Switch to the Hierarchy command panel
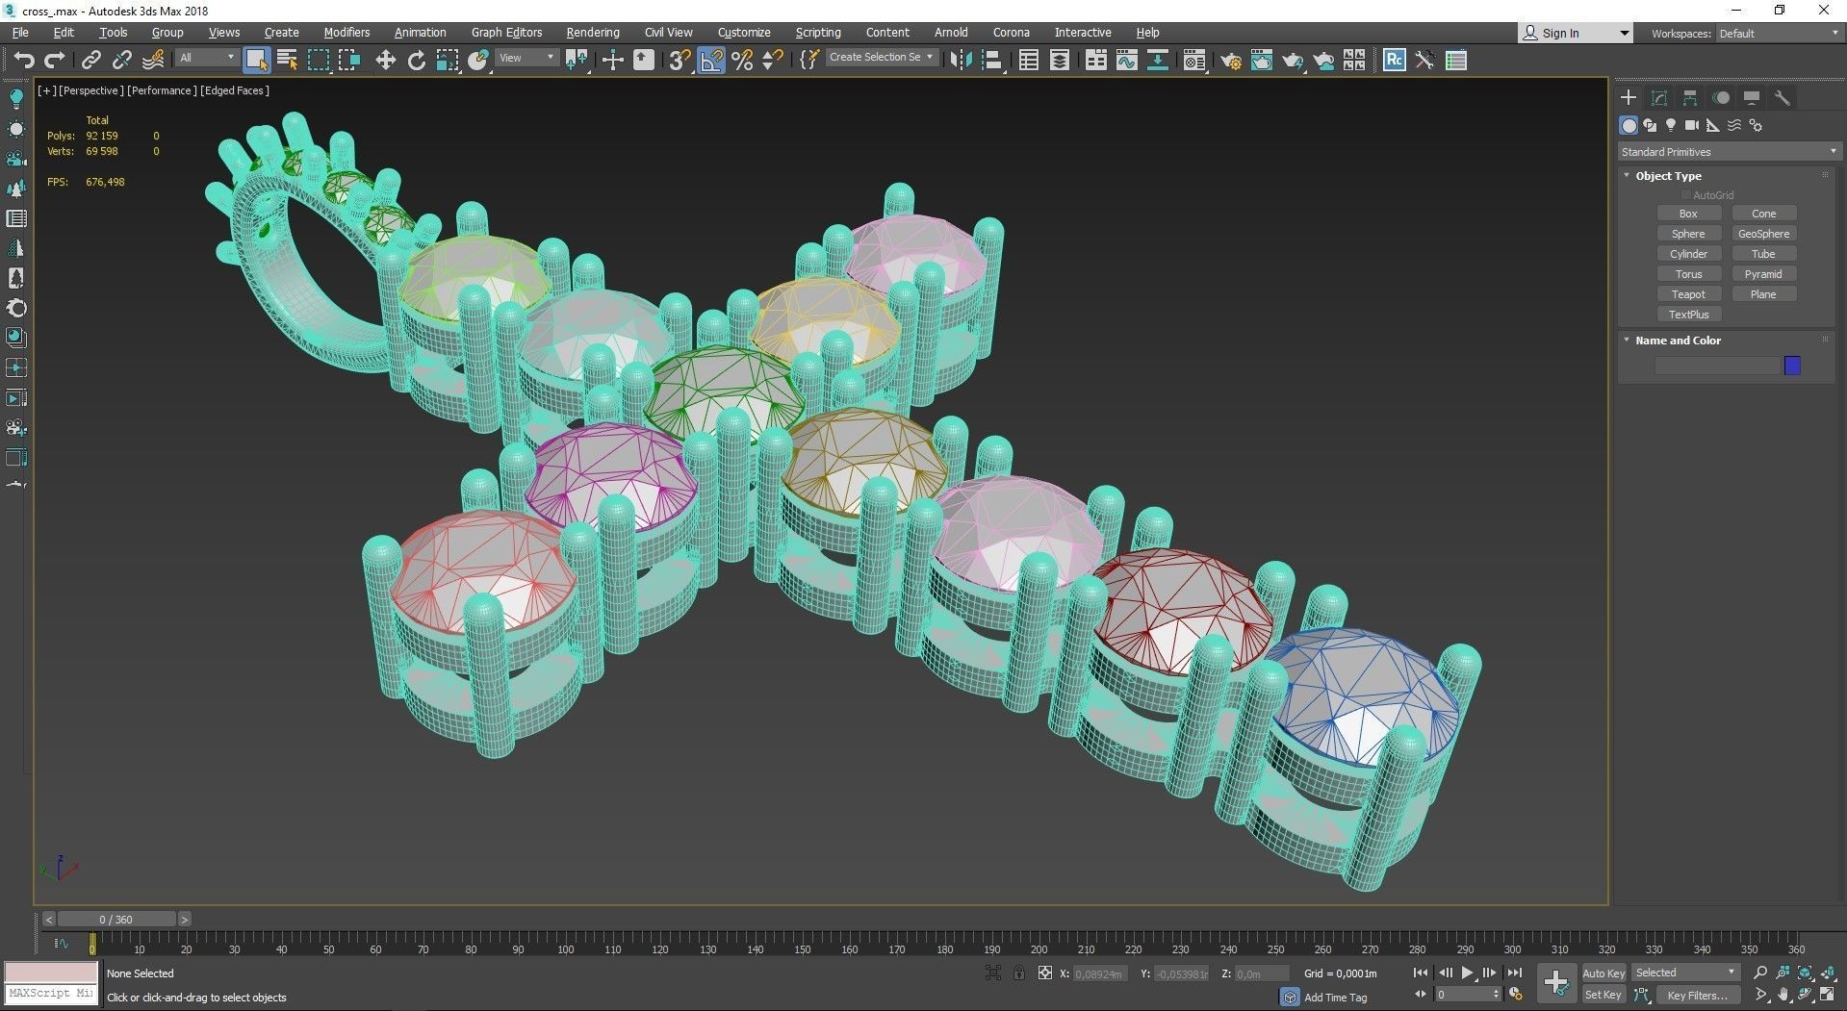Viewport: 1847px width, 1011px height. tap(1690, 98)
